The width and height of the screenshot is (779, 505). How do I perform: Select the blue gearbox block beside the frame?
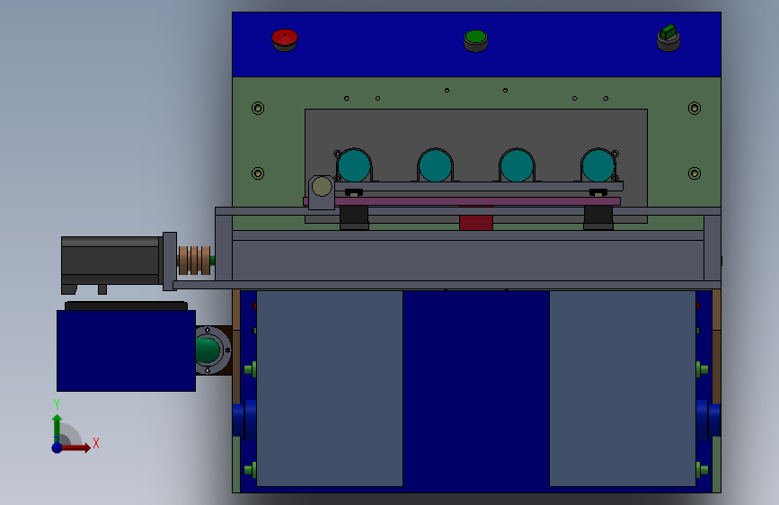(x=126, y=350)
